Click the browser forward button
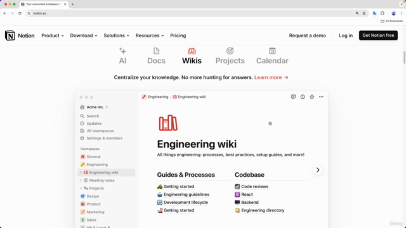 (x=12, y=13)
